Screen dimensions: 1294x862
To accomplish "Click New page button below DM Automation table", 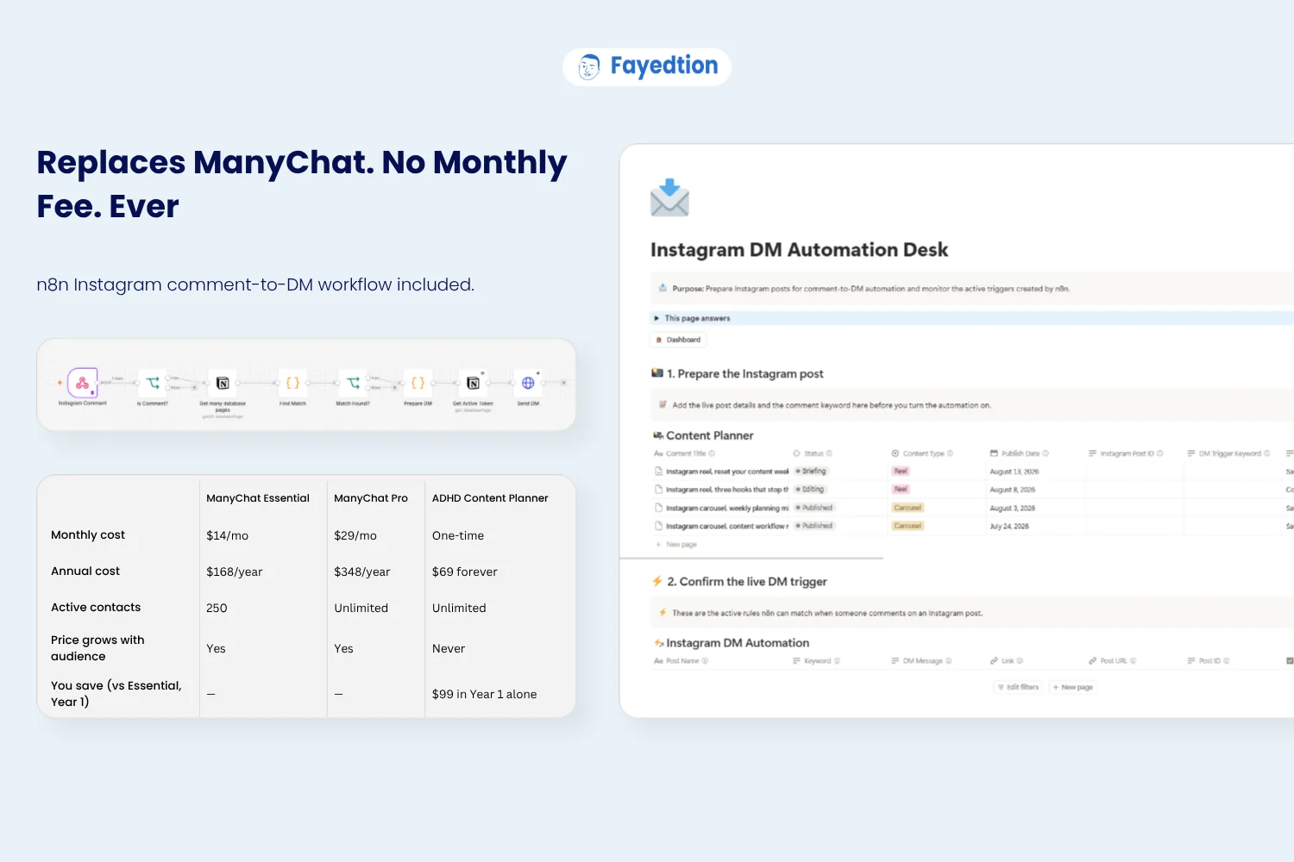I will click(x=1072, y=687).
